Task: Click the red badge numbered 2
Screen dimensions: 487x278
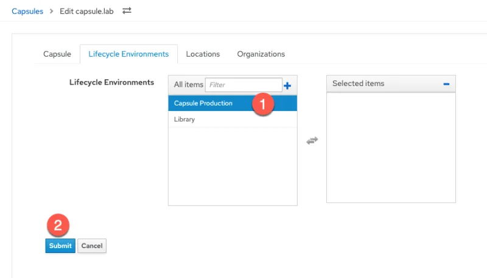Action: [x=58, y=226]
